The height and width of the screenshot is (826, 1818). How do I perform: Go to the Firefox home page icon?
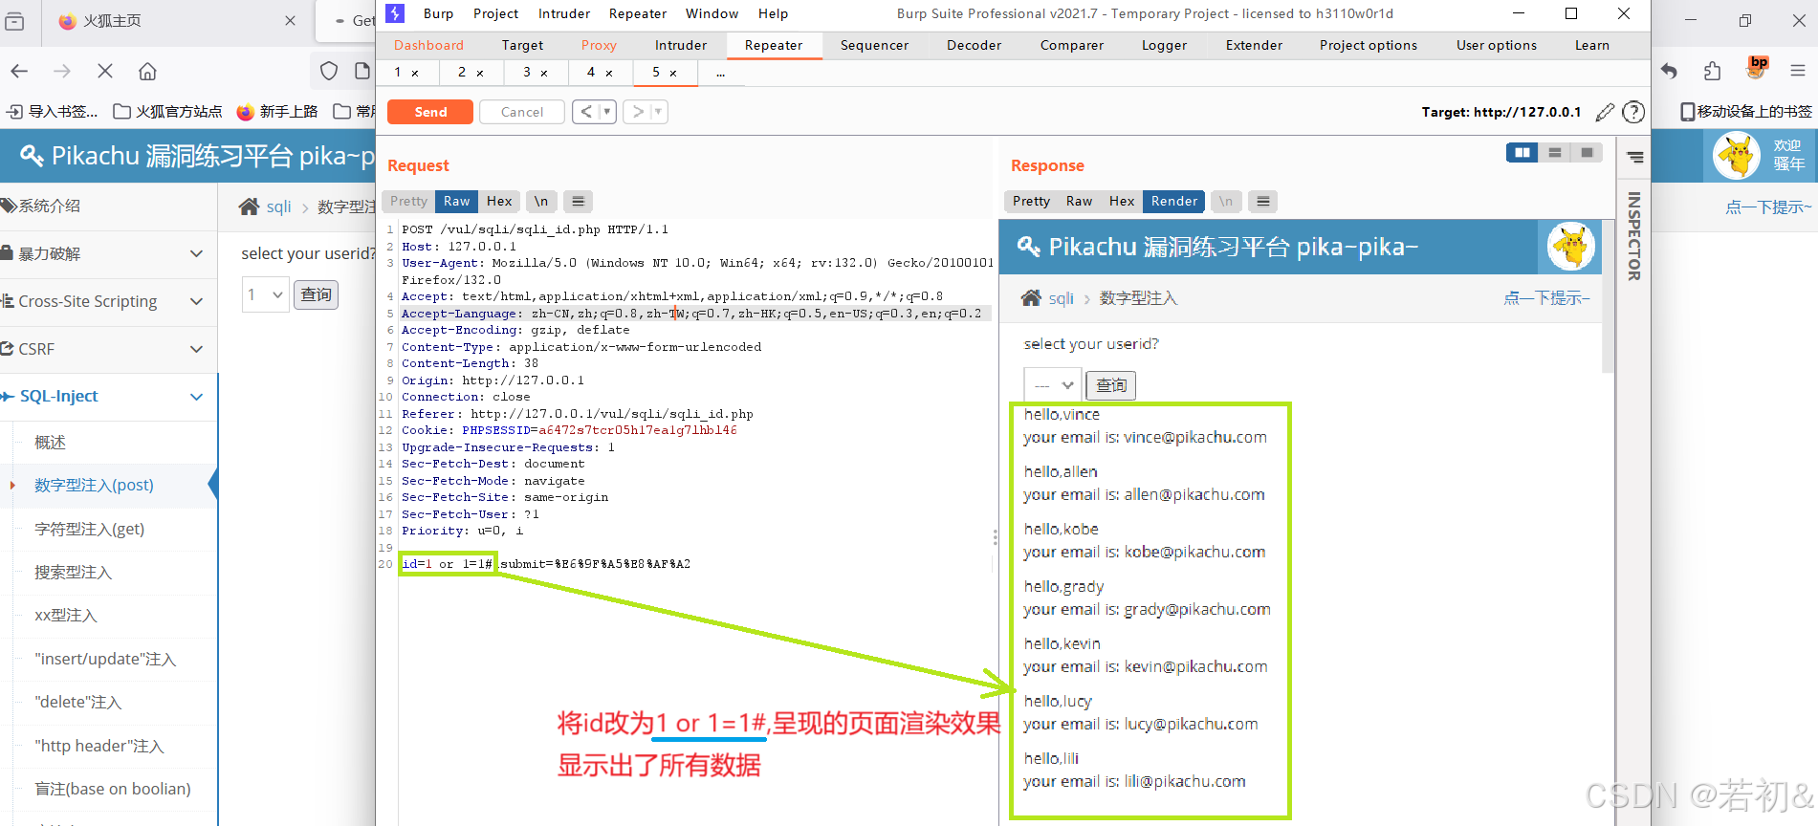point(147,71)
